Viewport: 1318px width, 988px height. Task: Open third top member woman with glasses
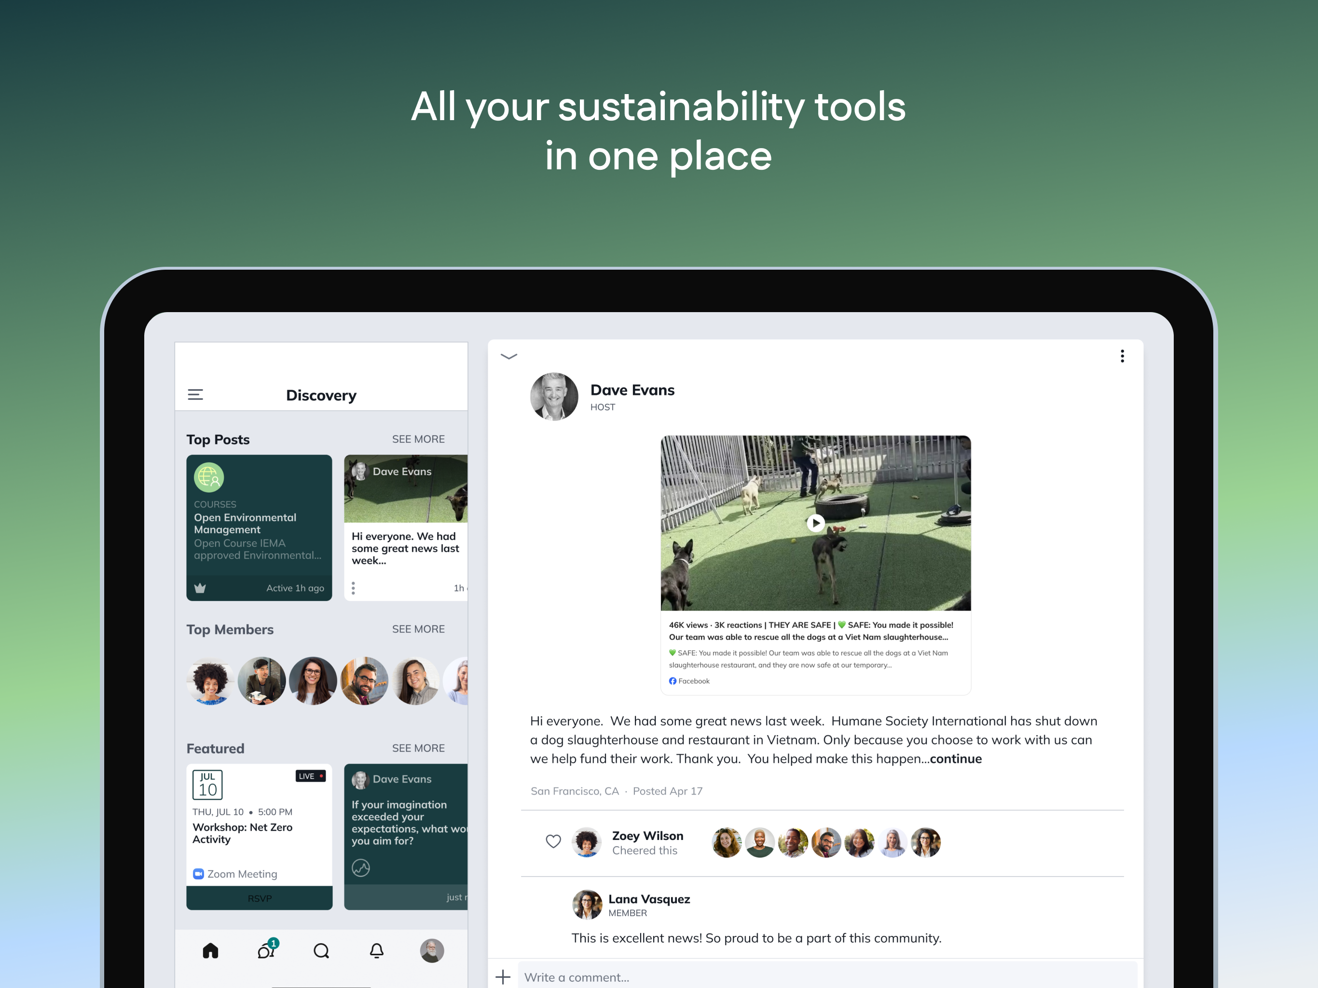(x=313, y=681)
